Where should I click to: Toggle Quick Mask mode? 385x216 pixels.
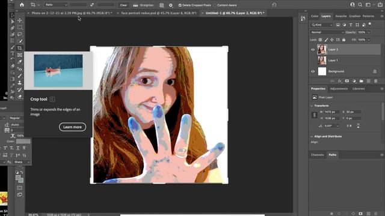pos(20,188)
